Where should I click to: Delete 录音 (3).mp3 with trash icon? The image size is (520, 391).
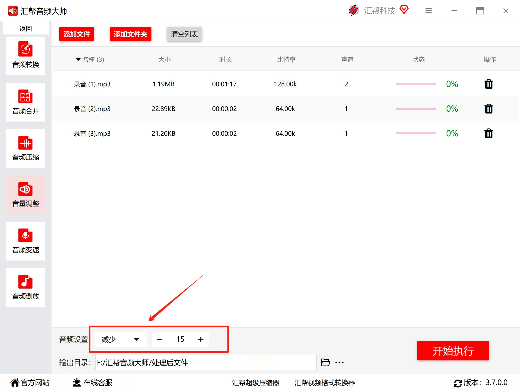tap(488, 133)
